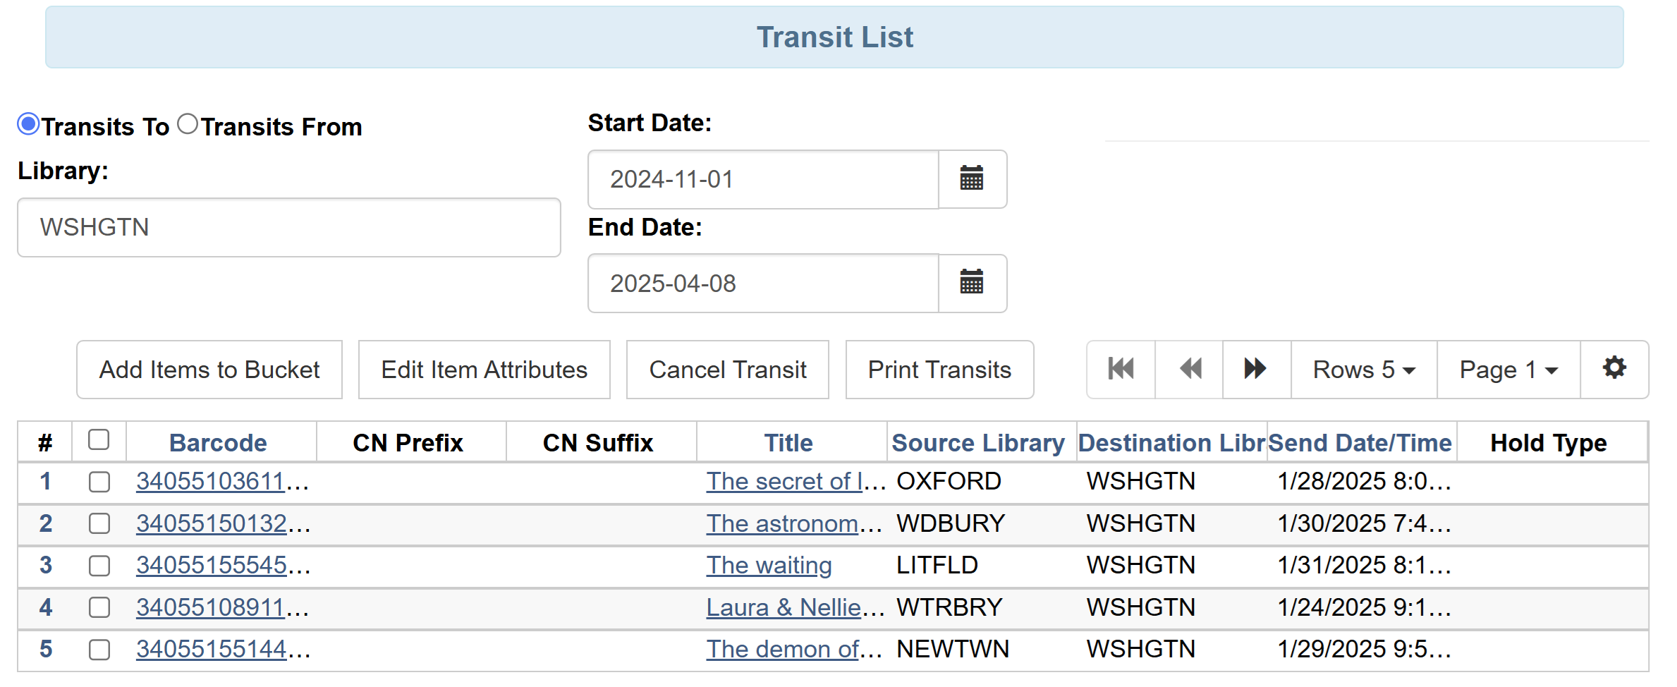The height and width of the screenshot is (687, 1677).
Task: Open the title link The astronomer
Action: click(x=784, y=523)
